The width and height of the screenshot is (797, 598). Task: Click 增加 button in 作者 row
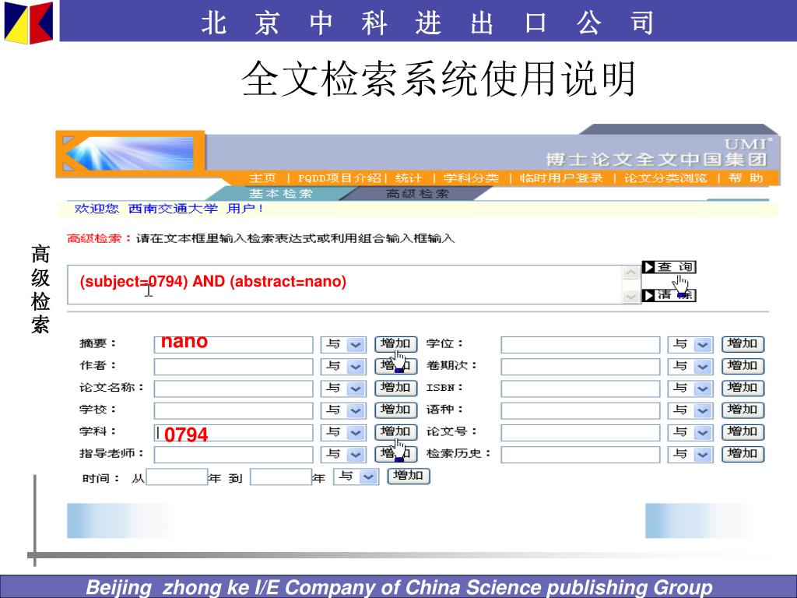(396, 366)
